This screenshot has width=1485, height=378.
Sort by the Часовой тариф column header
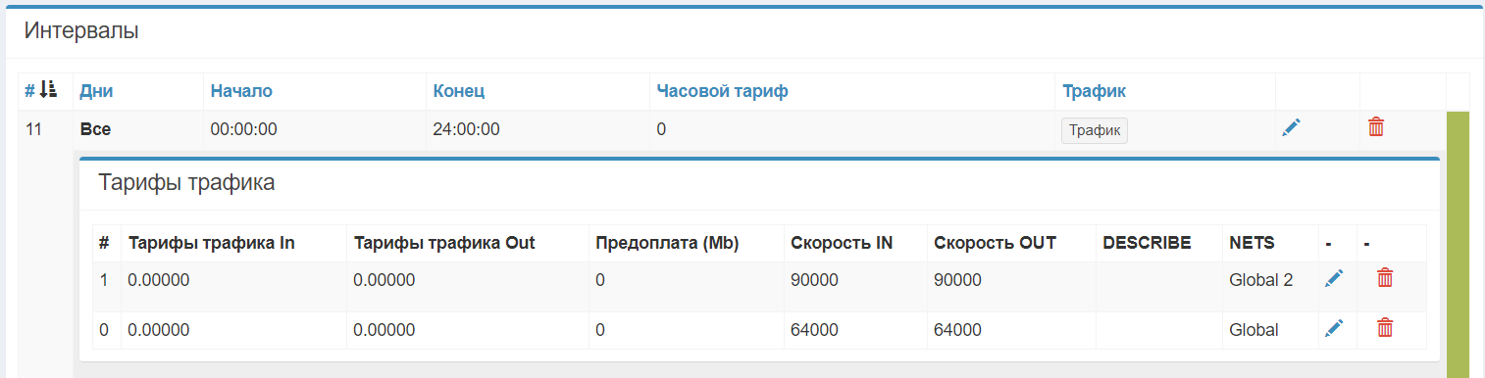point(722,91)
